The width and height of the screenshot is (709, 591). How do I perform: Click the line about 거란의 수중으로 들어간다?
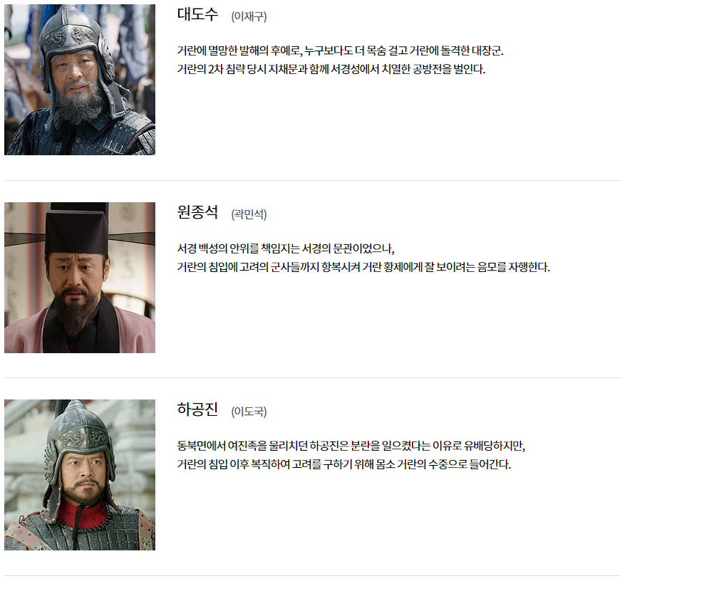pos(343,464)
